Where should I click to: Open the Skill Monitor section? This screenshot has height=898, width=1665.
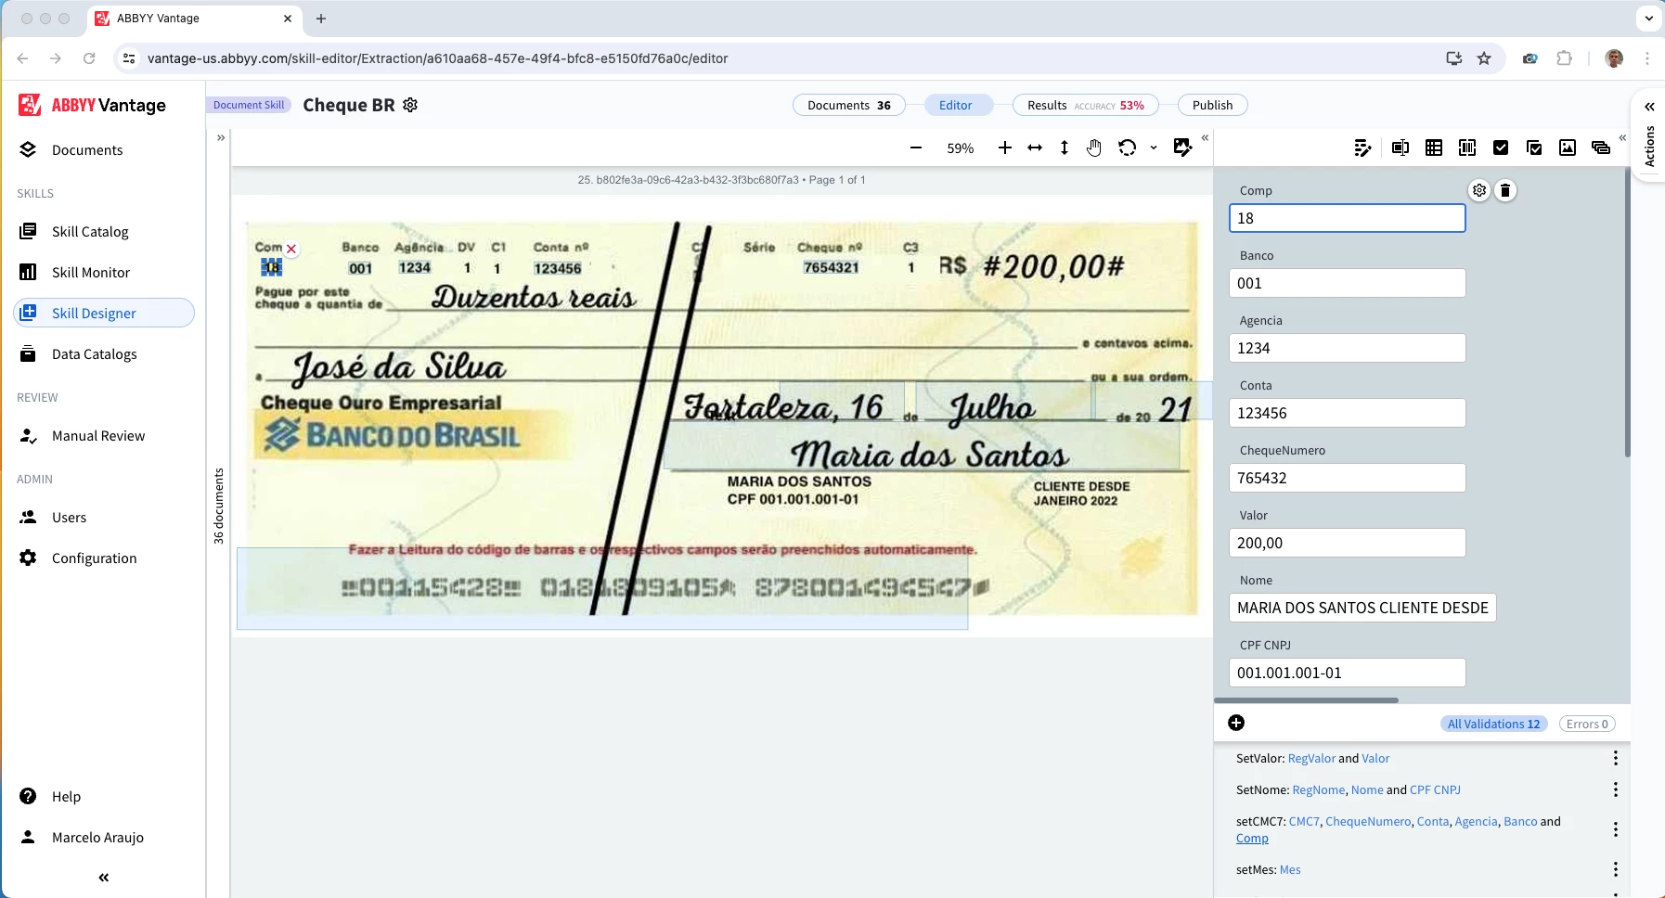91,272
